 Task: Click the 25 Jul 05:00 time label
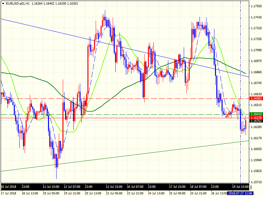point(177,193)
